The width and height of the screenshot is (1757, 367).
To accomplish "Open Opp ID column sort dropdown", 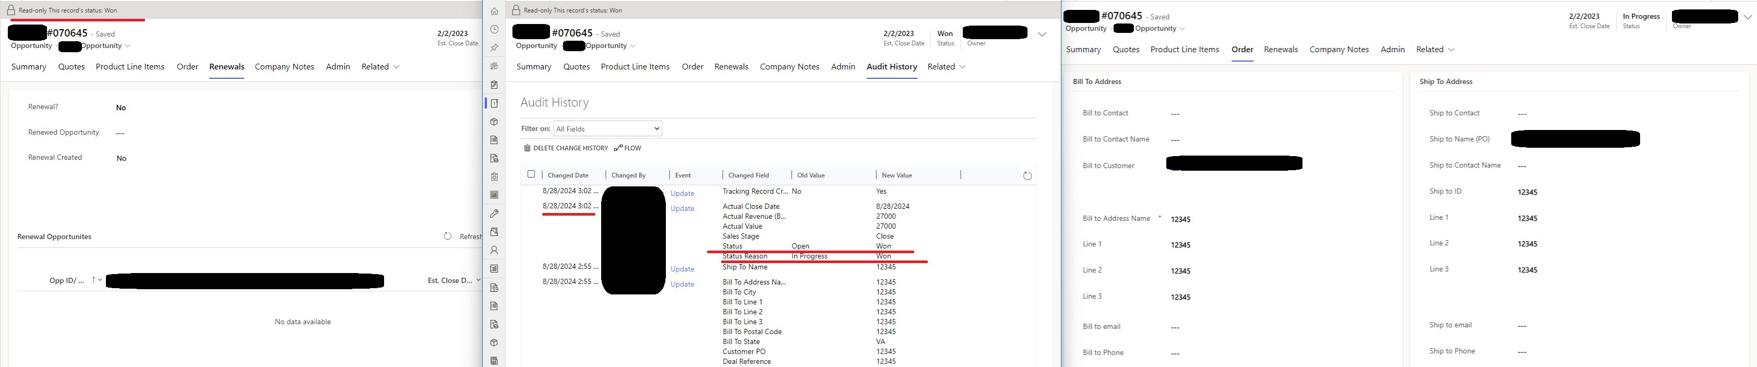I will coord(100,280).
